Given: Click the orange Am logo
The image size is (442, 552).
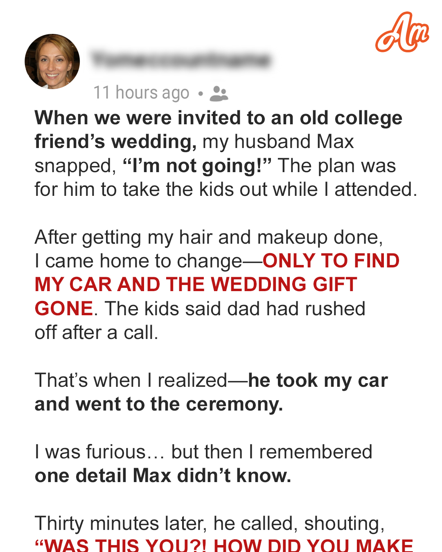Looking at the screenshot, I should click(402, 33).
